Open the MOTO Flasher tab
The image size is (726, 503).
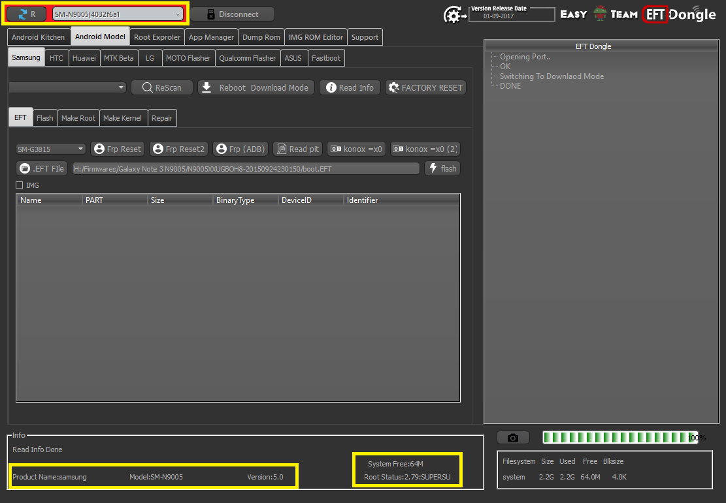[x=188, y=58]
